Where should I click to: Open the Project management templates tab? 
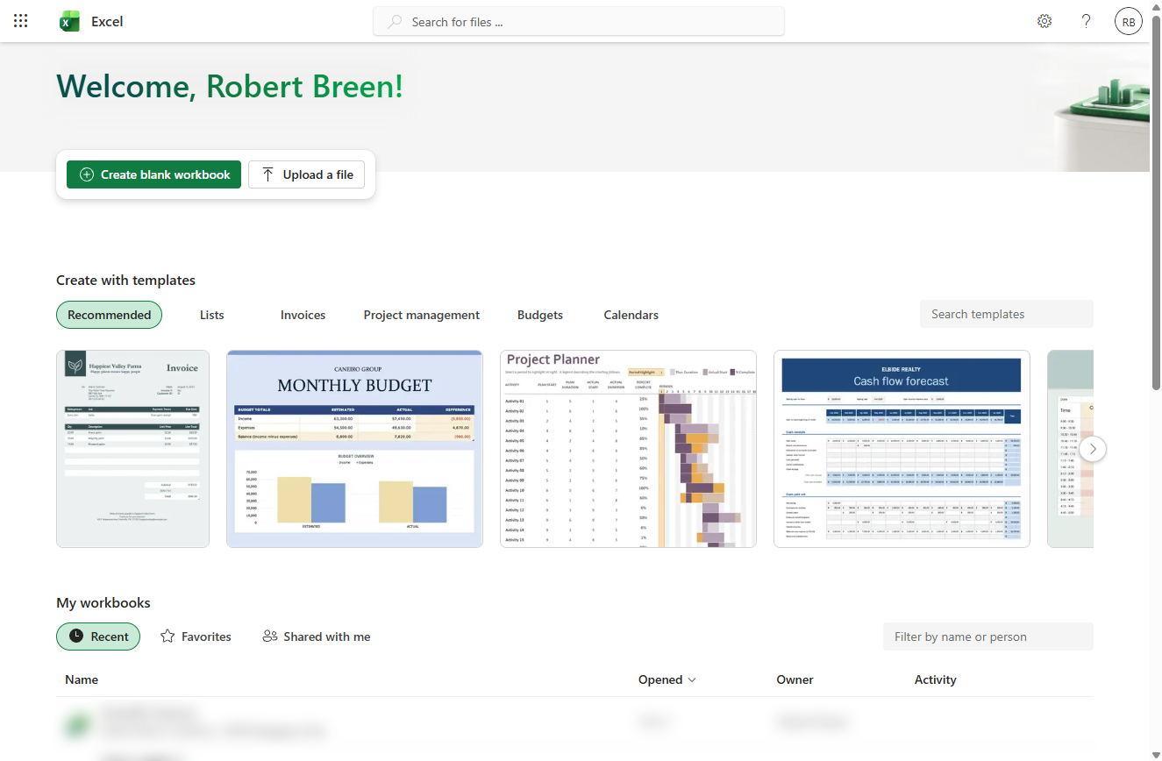pyautogui.click(x=422, y=315)
